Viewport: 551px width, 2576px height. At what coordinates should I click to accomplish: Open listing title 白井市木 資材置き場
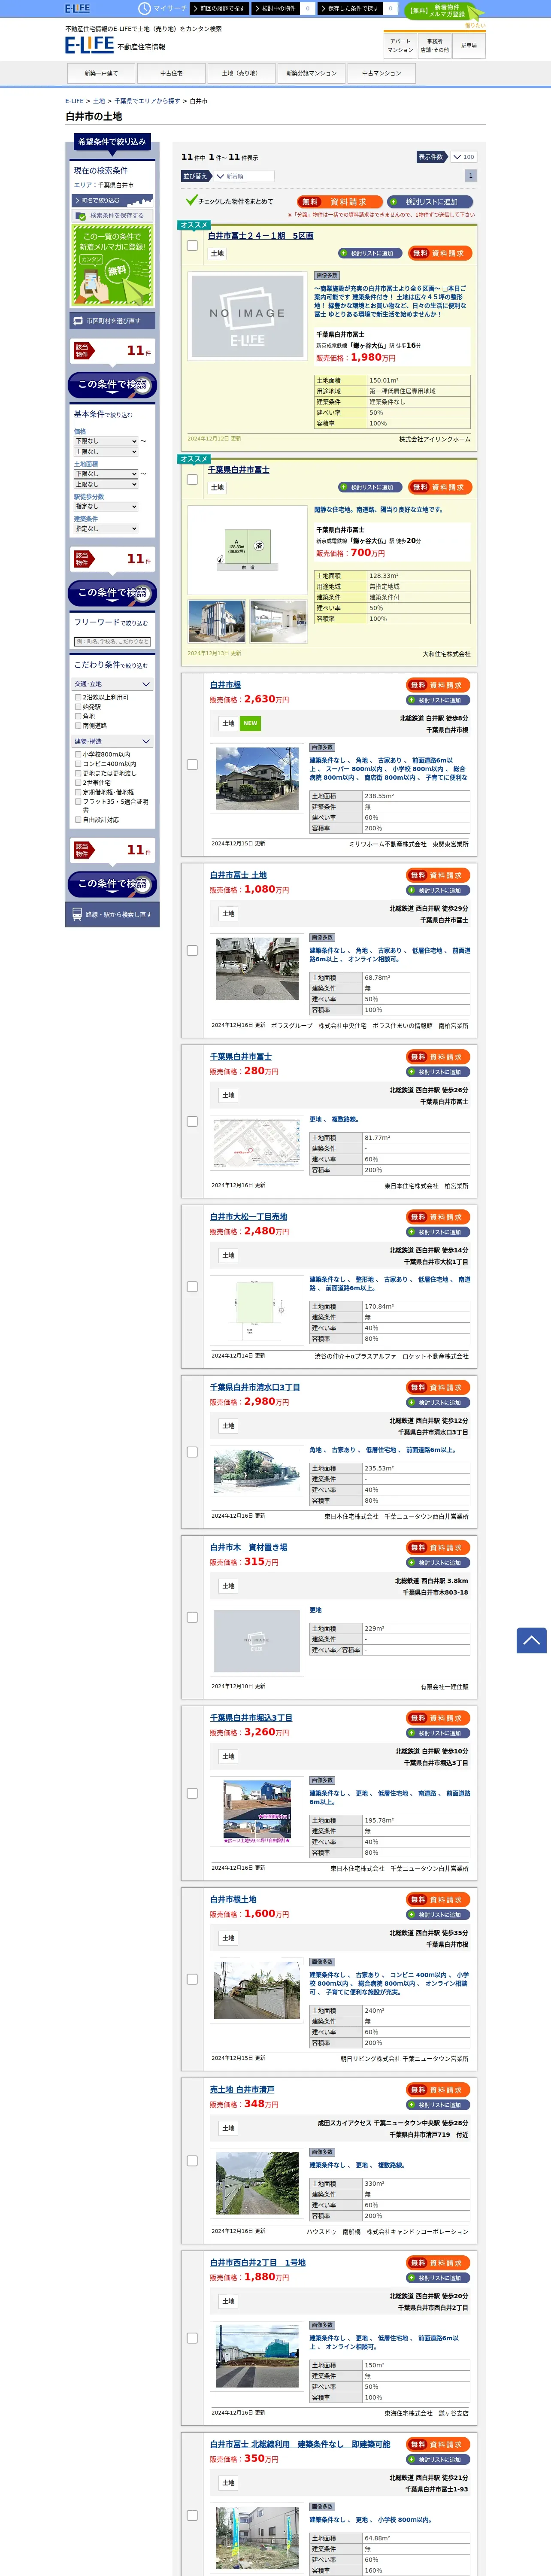pos(248,1547)
